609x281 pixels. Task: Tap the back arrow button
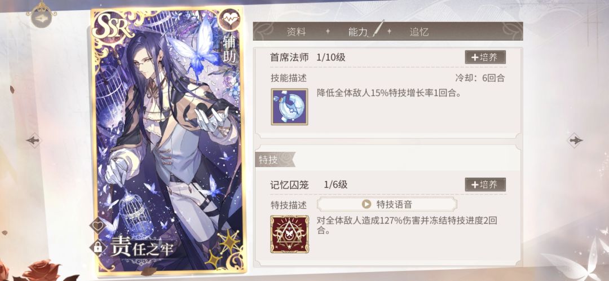[41, 17]
